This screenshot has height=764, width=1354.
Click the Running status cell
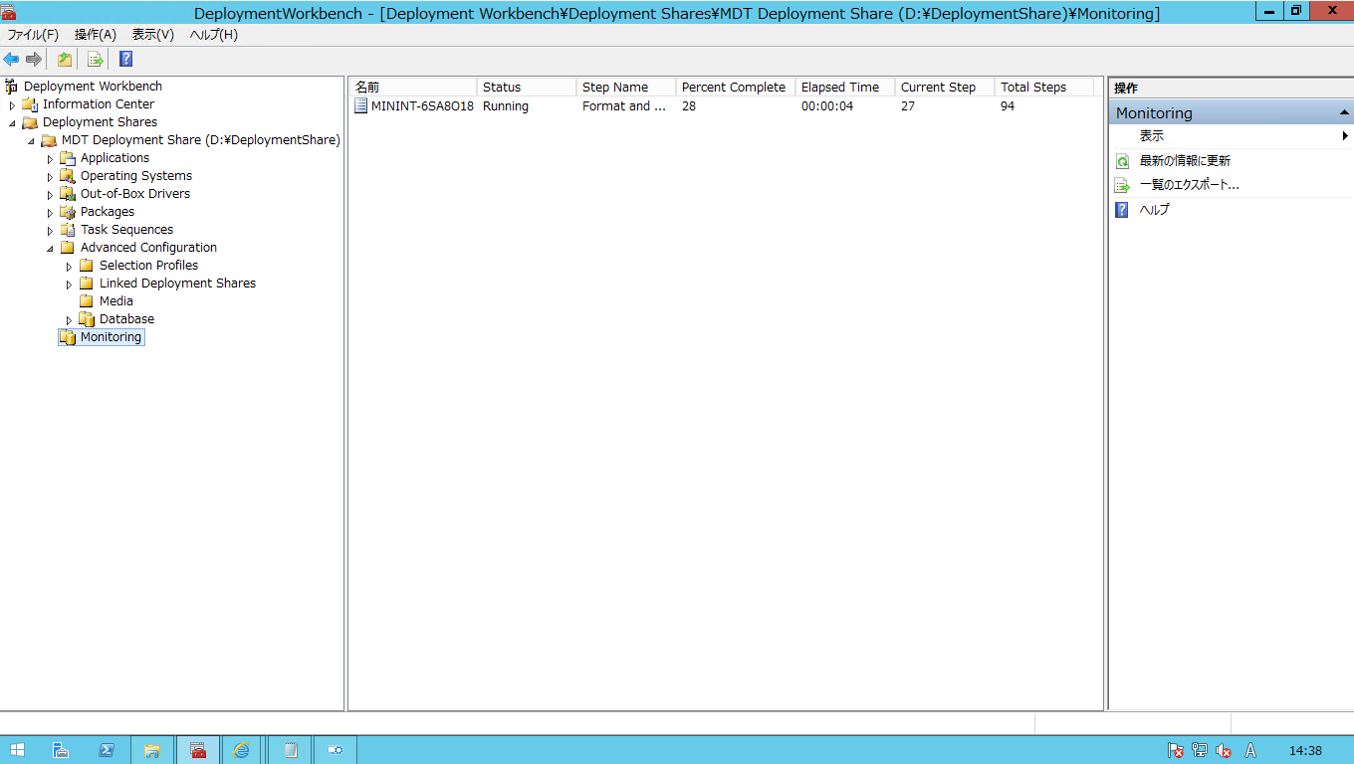(506, 106)
